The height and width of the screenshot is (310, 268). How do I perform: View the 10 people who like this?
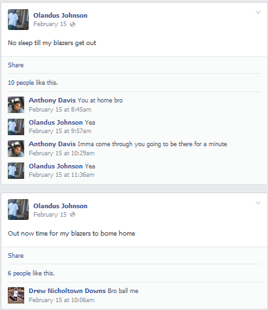[33, 83]
